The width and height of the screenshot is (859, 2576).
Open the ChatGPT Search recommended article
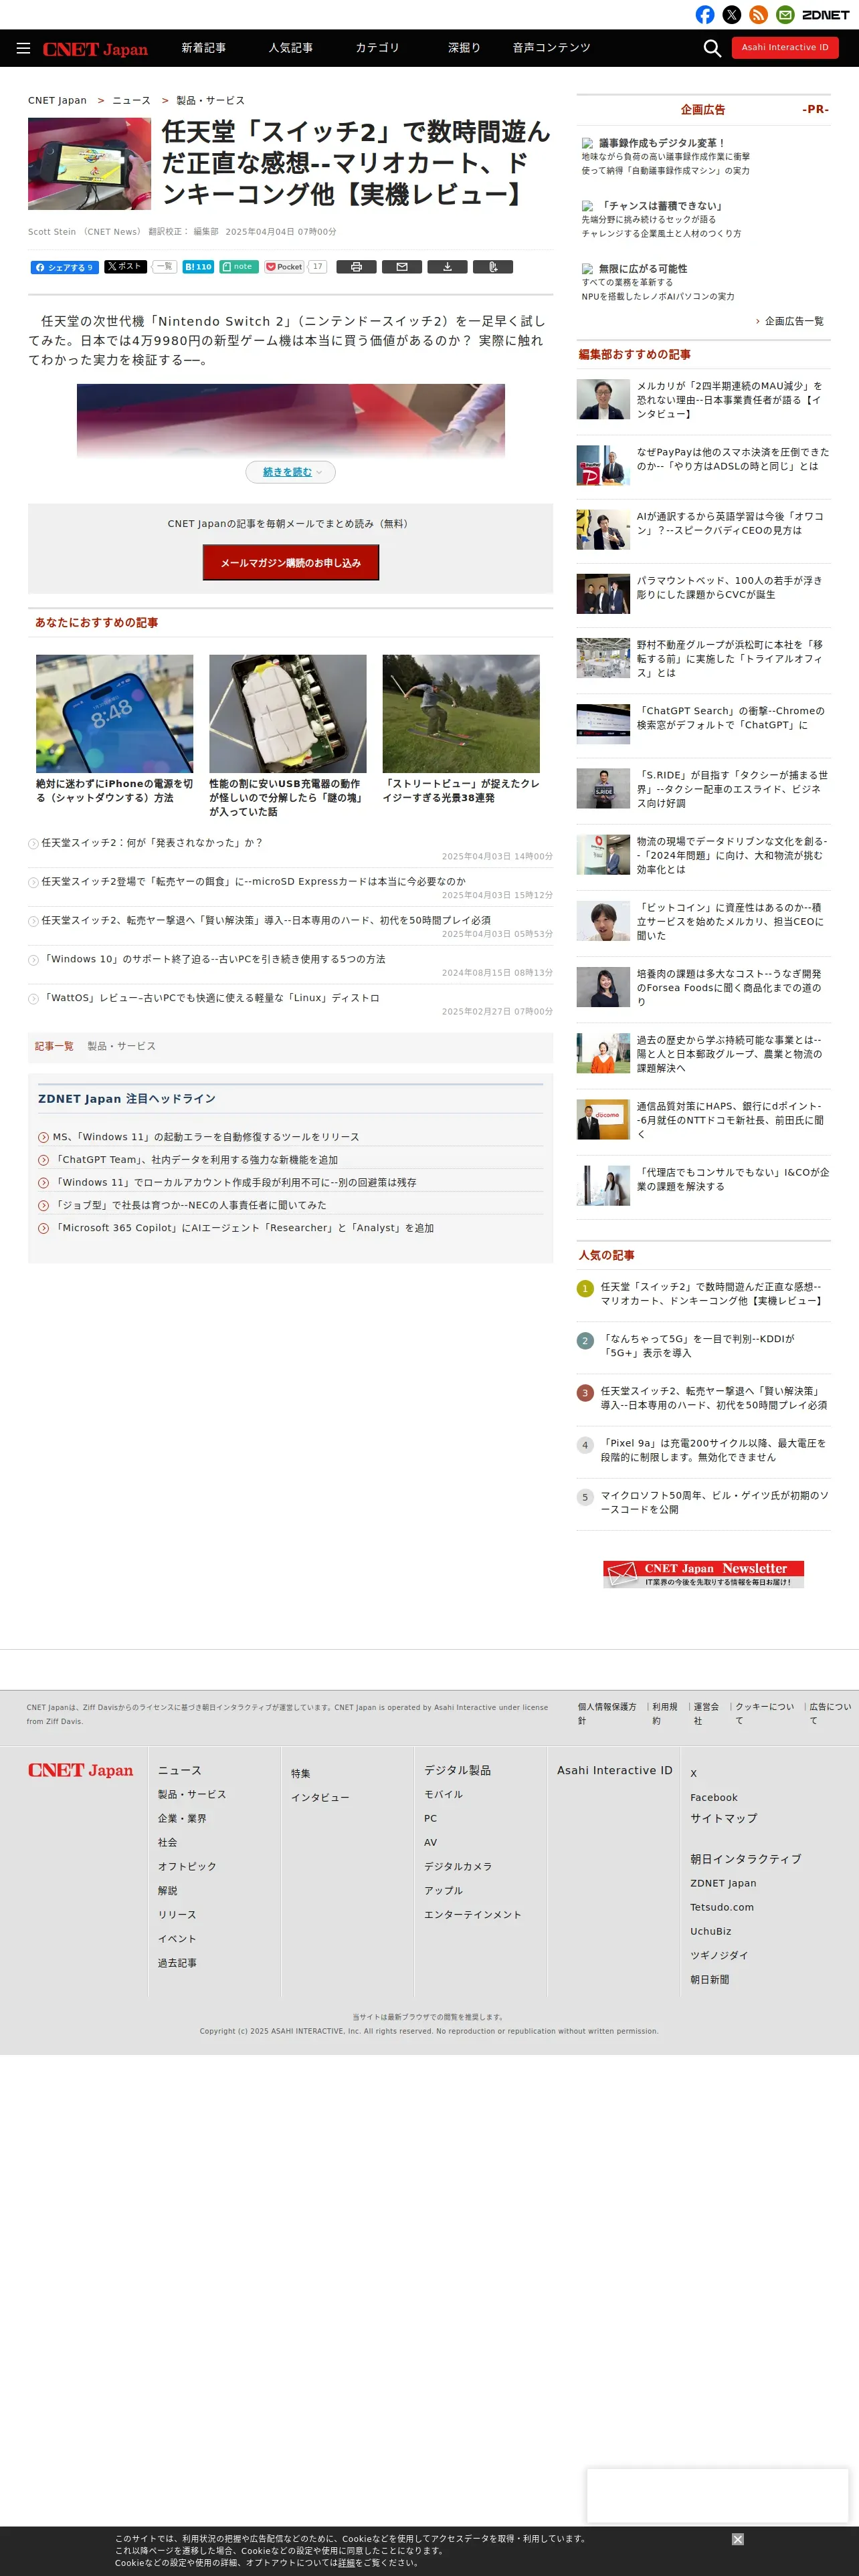pyautogui.click(x=731, y=718)
